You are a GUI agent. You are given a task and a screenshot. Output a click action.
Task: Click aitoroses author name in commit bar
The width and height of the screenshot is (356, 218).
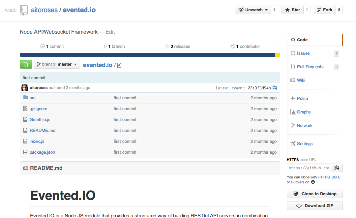(x=39, y=88)
